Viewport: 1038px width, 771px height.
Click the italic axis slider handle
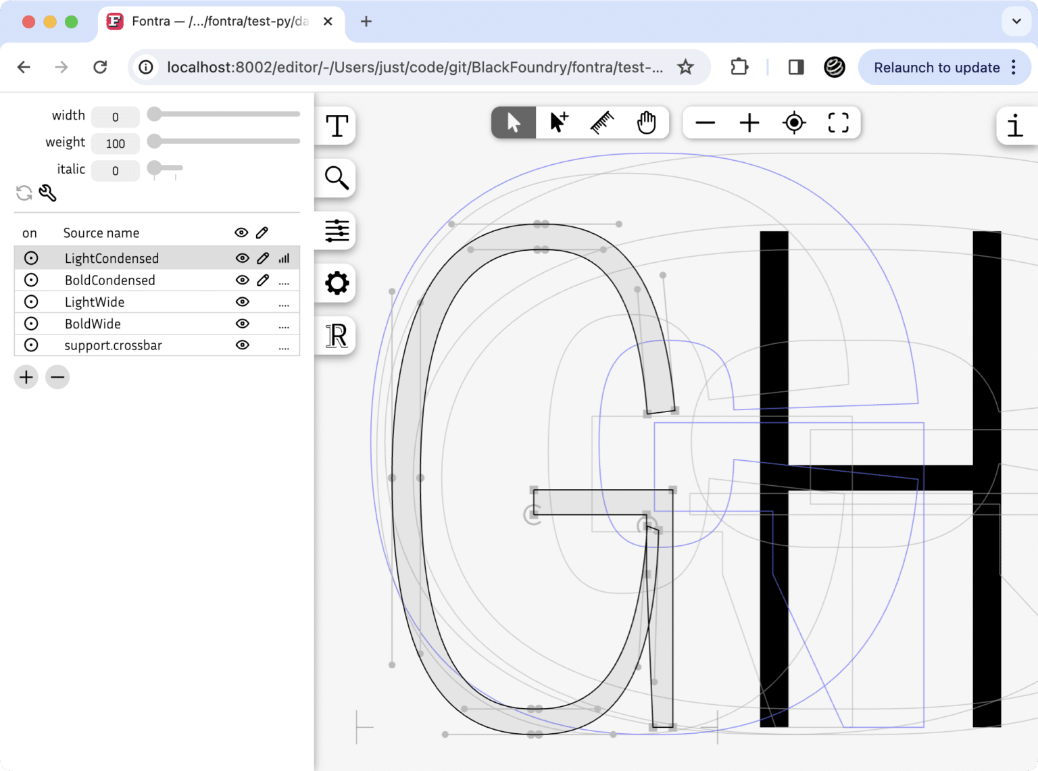[x=155, y=168]
